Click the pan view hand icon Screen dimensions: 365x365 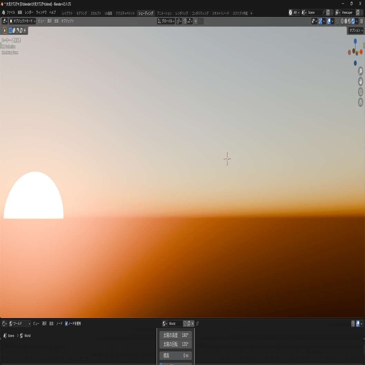click(361, 81)
